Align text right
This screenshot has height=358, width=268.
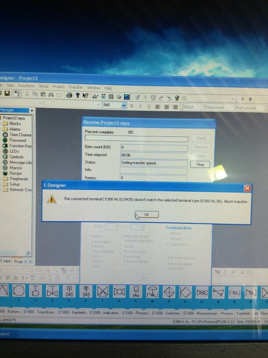[175, 107]
